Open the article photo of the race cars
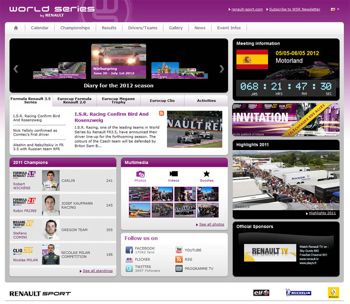Screen dimensions: 350x304 point(195,129)
